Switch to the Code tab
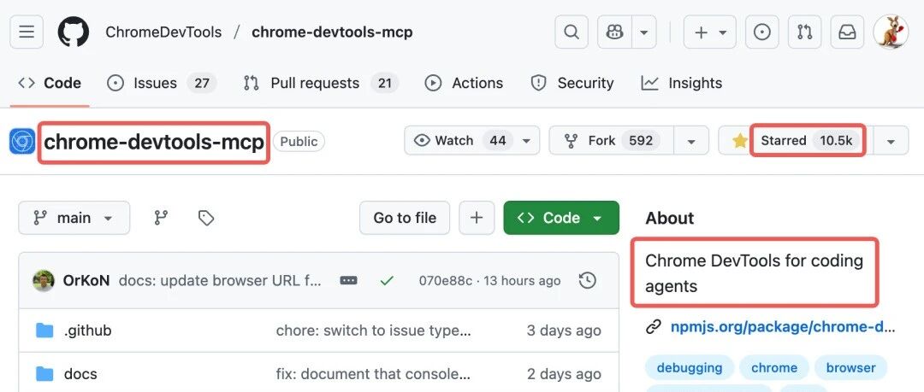Viewport: 924px width, 392px height. 50,83
